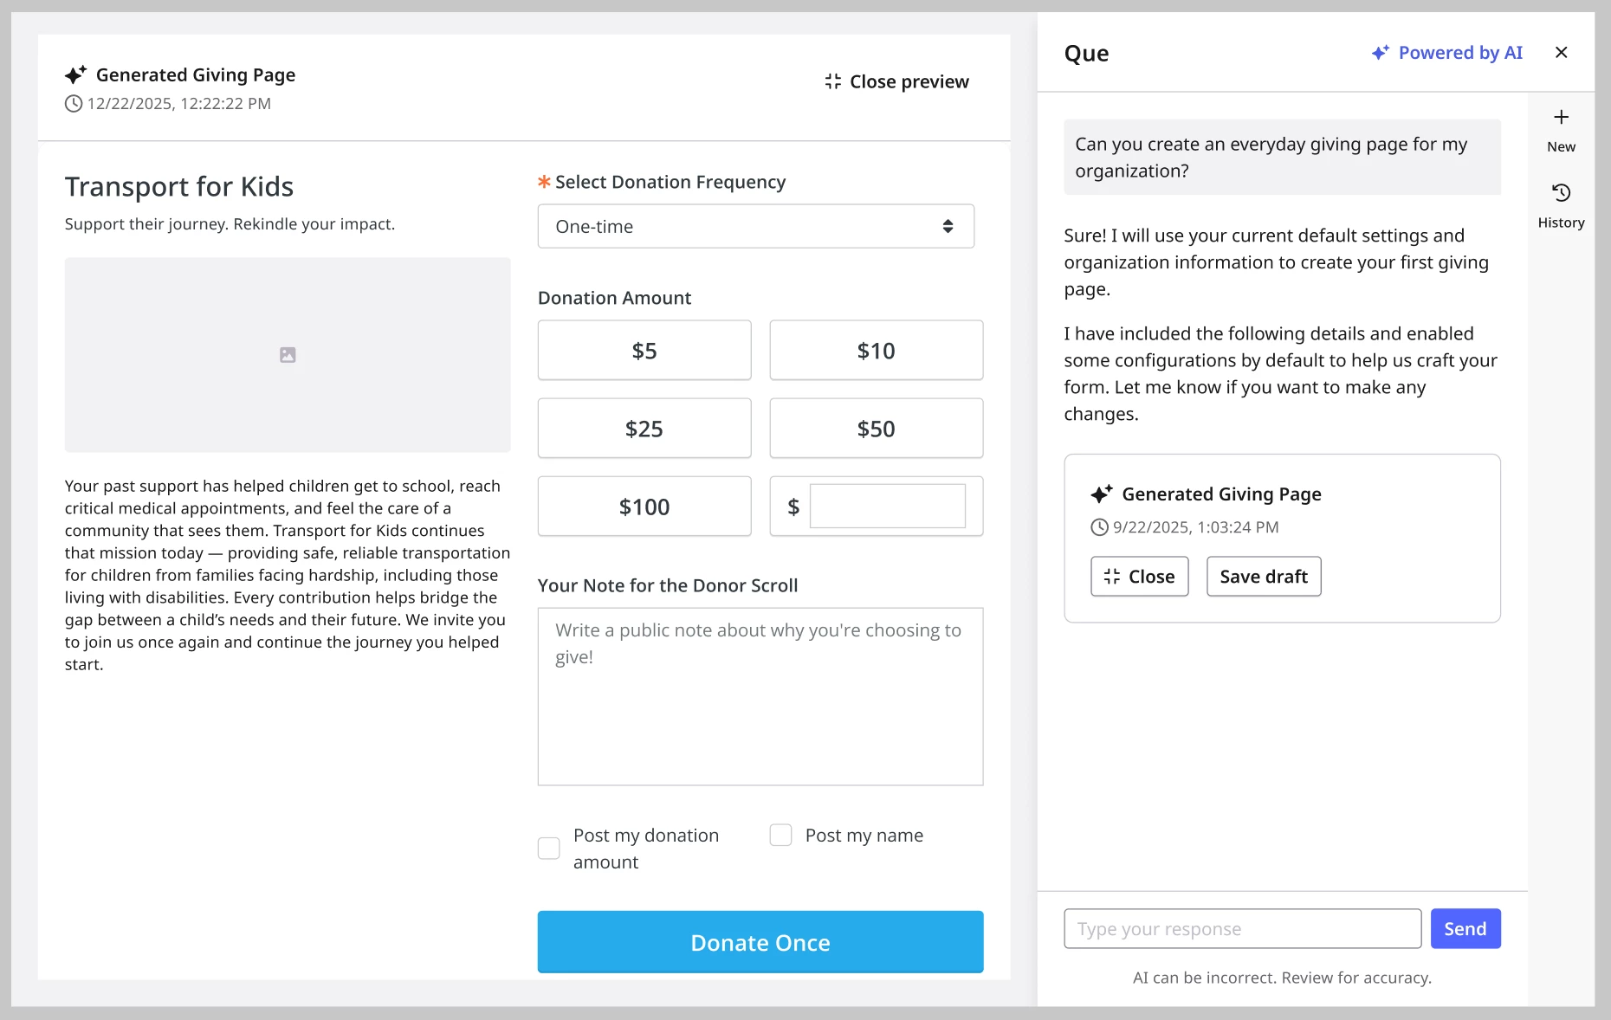Image resolution: width=1611 pixels, height=1020 pixels.
Task: Select the $25 donation amount
Action: click(x=644, y=429)
